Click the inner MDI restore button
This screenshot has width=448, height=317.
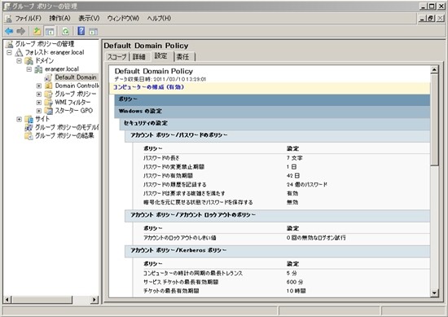(432, 18)
